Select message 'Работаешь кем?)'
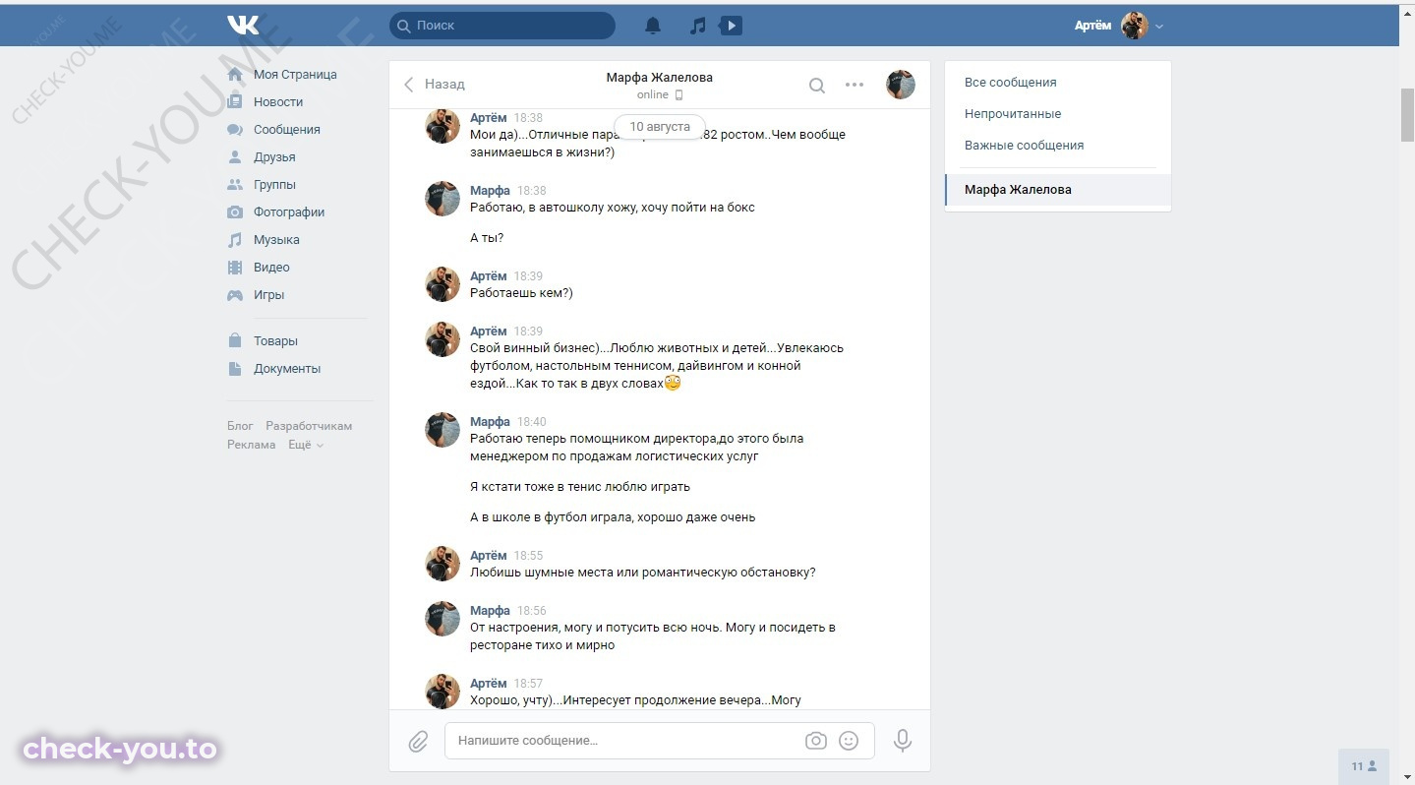This screenshot has width=1415, height=785. (521, 293)
